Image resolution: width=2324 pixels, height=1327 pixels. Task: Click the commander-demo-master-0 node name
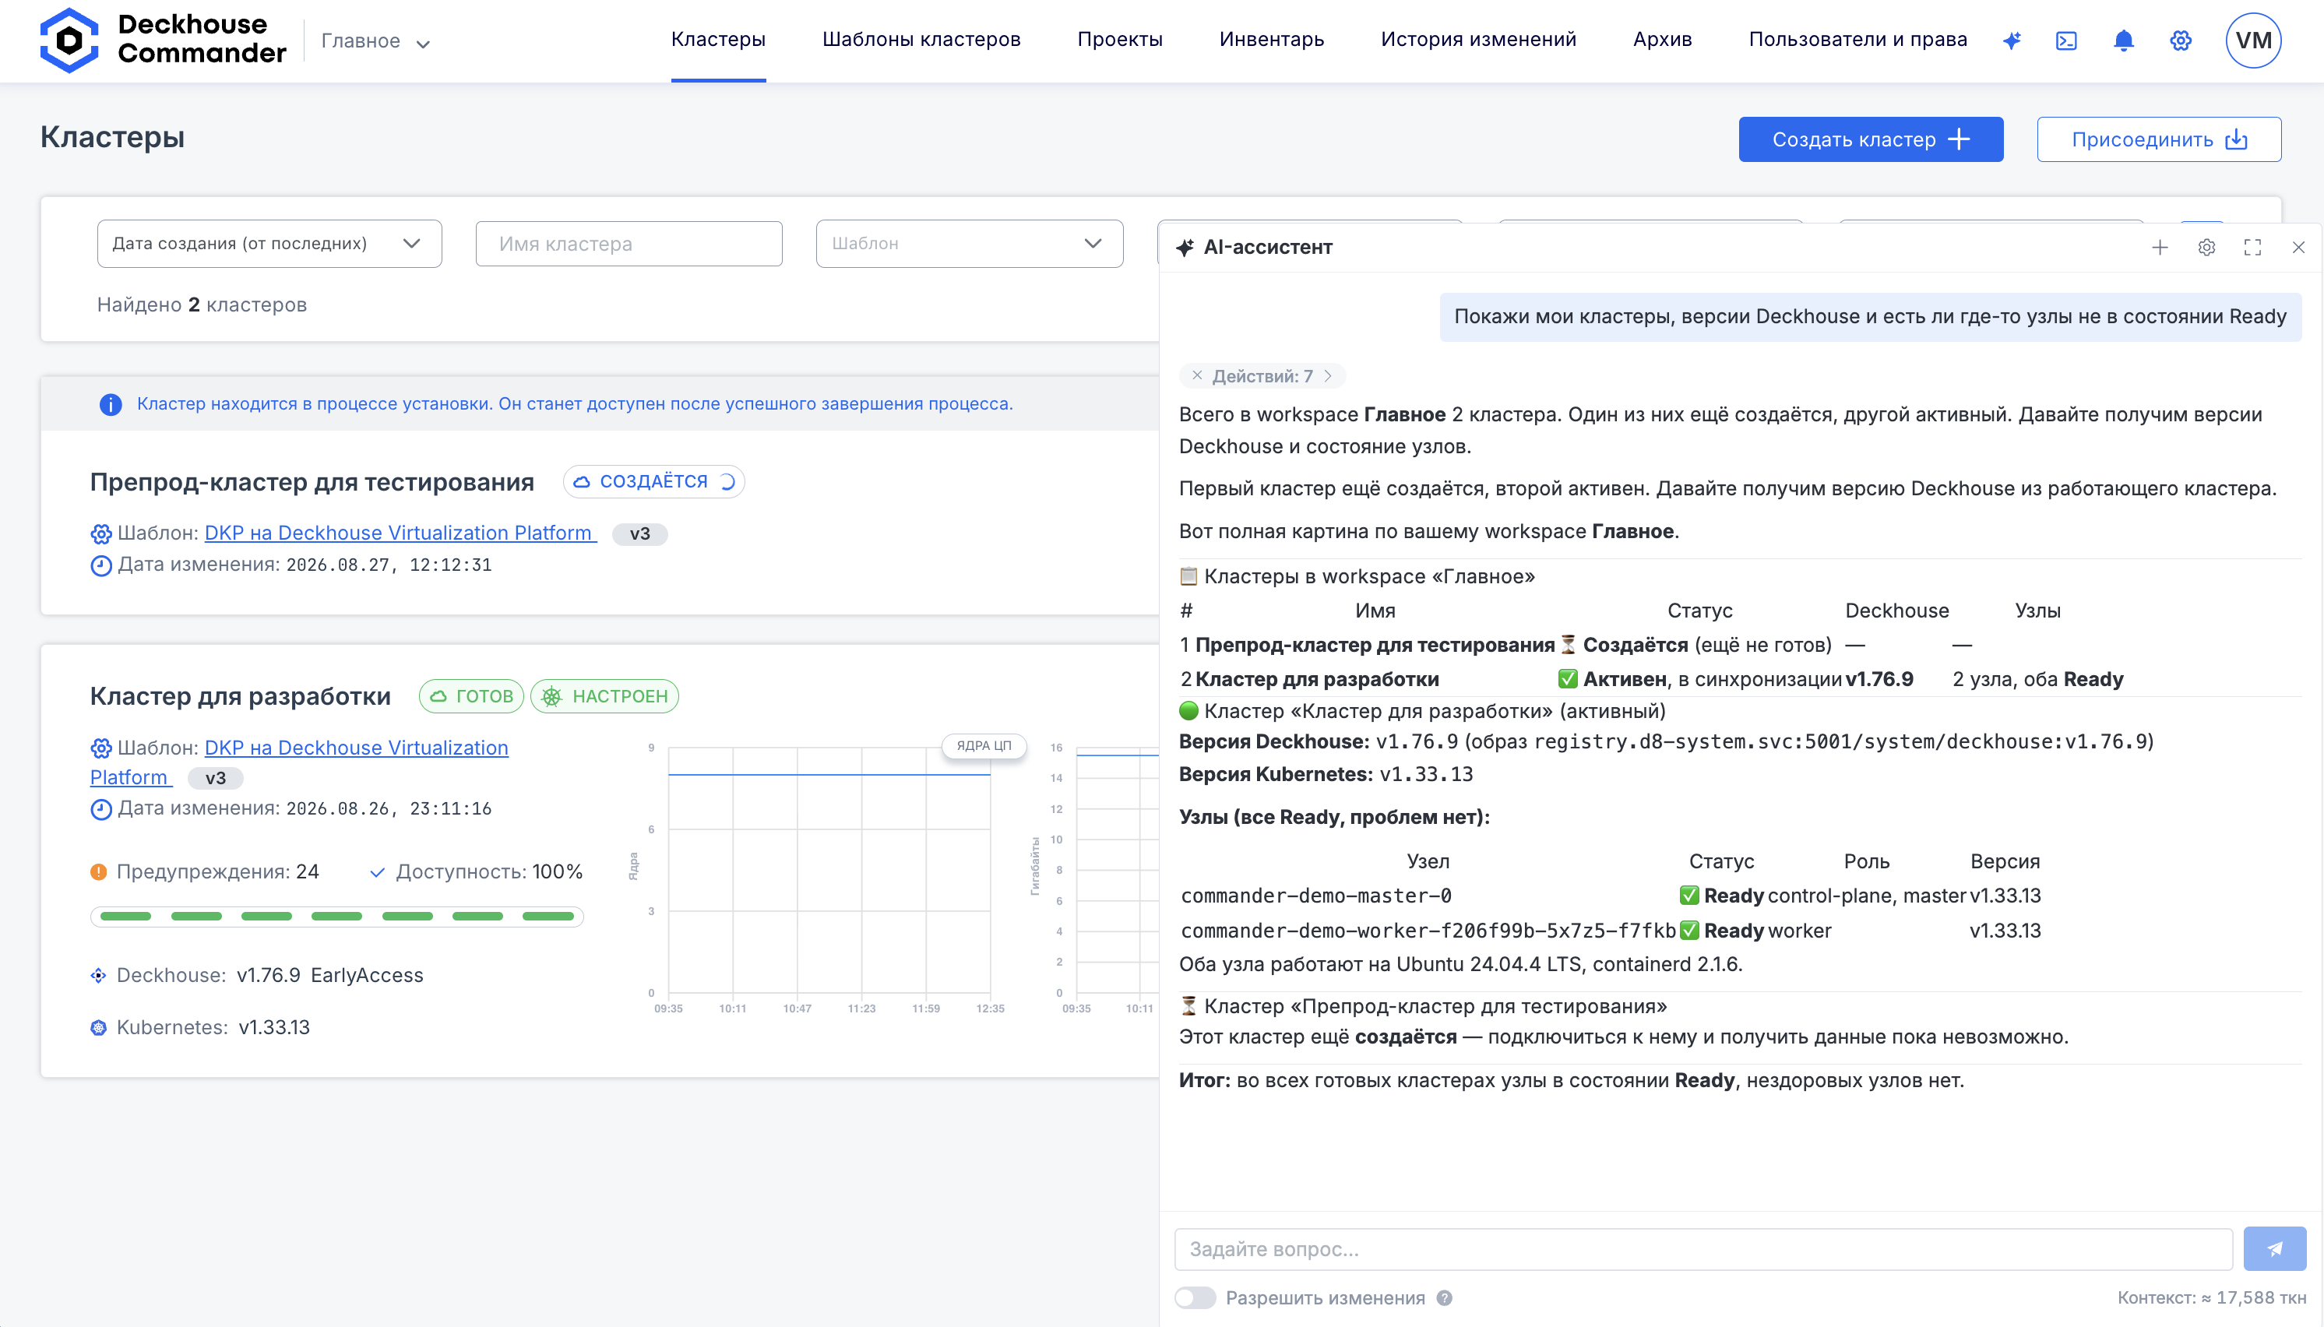tap(1316, 896)
